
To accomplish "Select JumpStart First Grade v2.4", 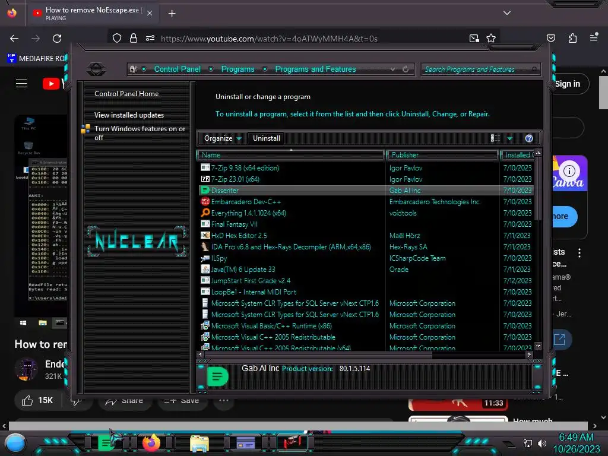I will tap(366, 280).
